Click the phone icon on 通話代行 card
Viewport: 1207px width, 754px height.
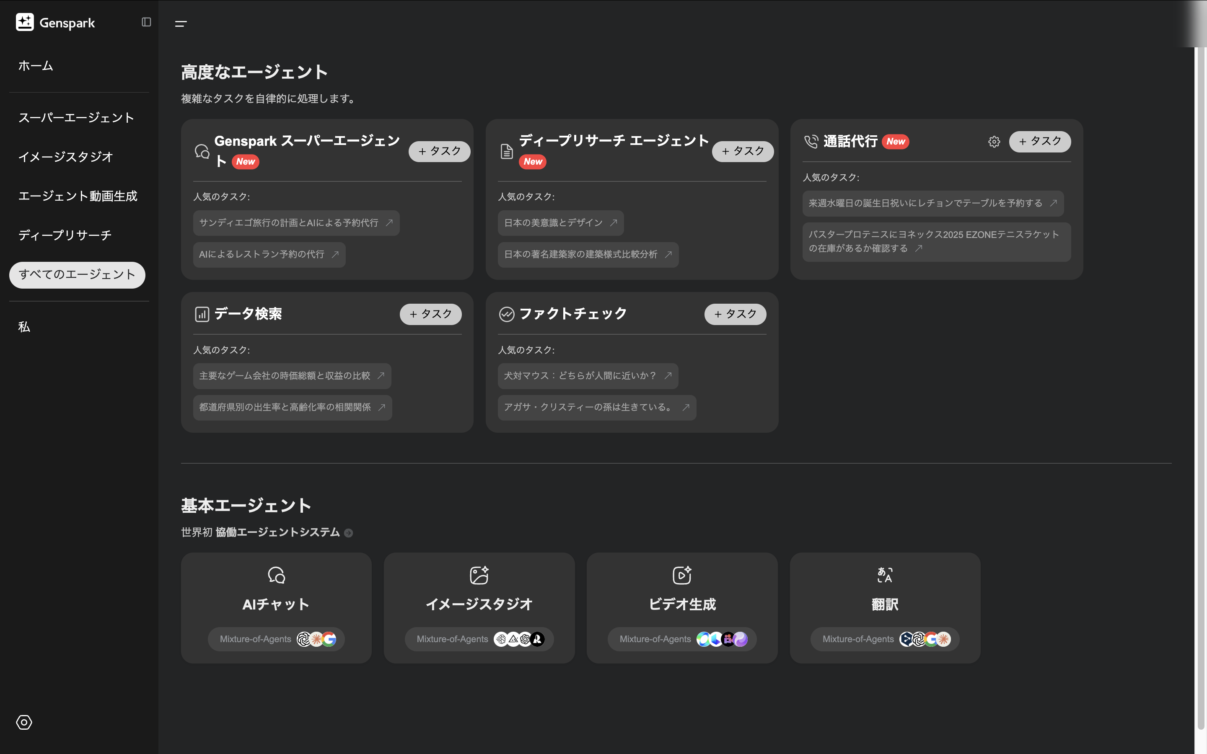pyautogui.click(x=811, y=141)
